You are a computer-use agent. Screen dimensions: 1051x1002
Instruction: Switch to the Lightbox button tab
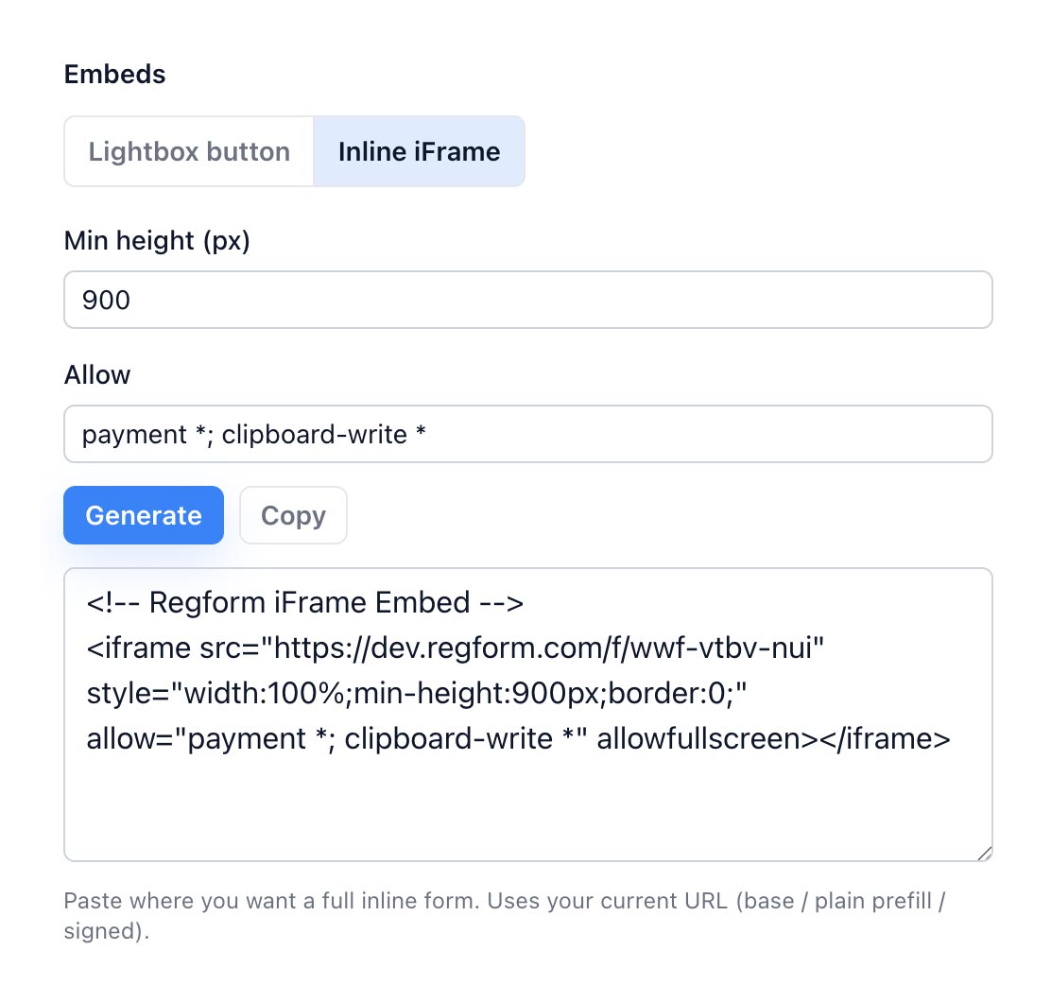[x=188, y=151]
